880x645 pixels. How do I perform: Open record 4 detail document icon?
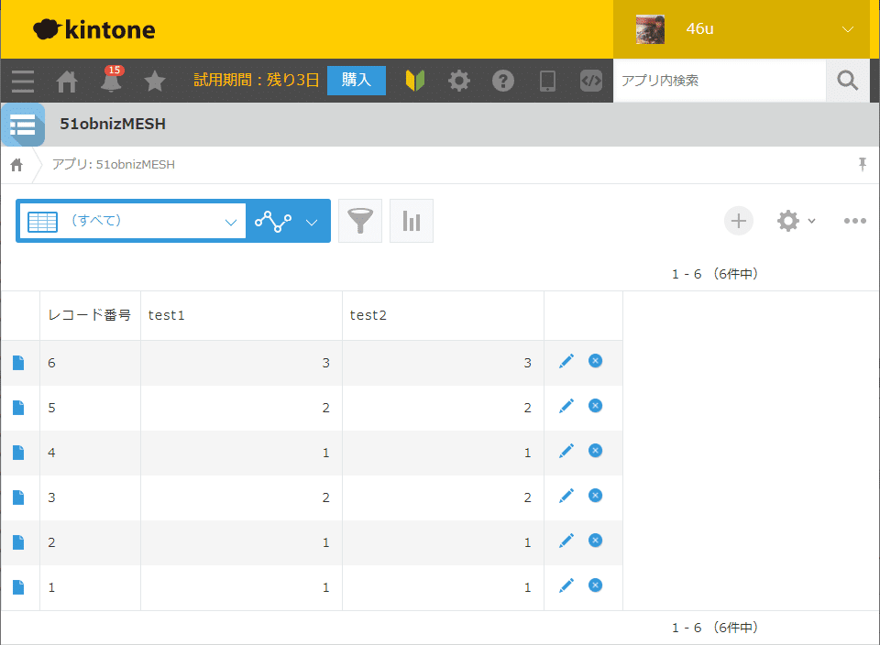pyautogui.click(x=18, y=453)
